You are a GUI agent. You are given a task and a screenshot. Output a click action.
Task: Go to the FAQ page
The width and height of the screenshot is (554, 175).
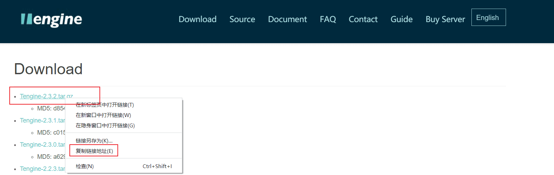coord(328,19)
